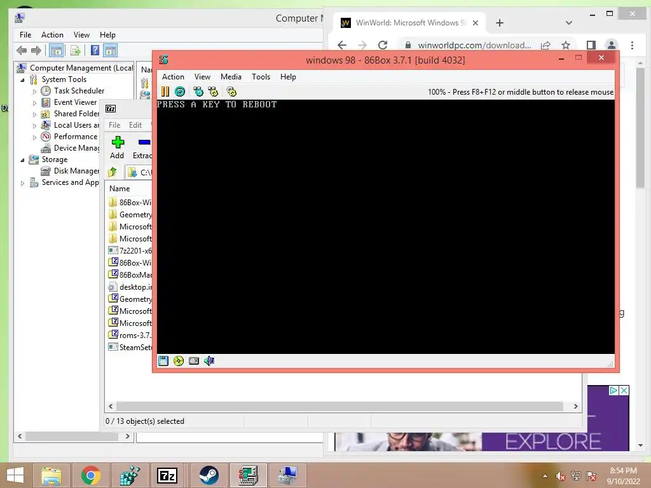
Task: Expand Services and Applications node
Action: pyautogui.click(x=22, y=182)
